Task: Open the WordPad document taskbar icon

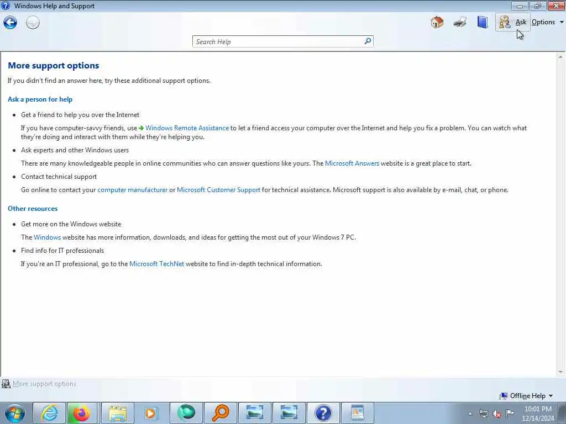Action: [x=358, y=413]
